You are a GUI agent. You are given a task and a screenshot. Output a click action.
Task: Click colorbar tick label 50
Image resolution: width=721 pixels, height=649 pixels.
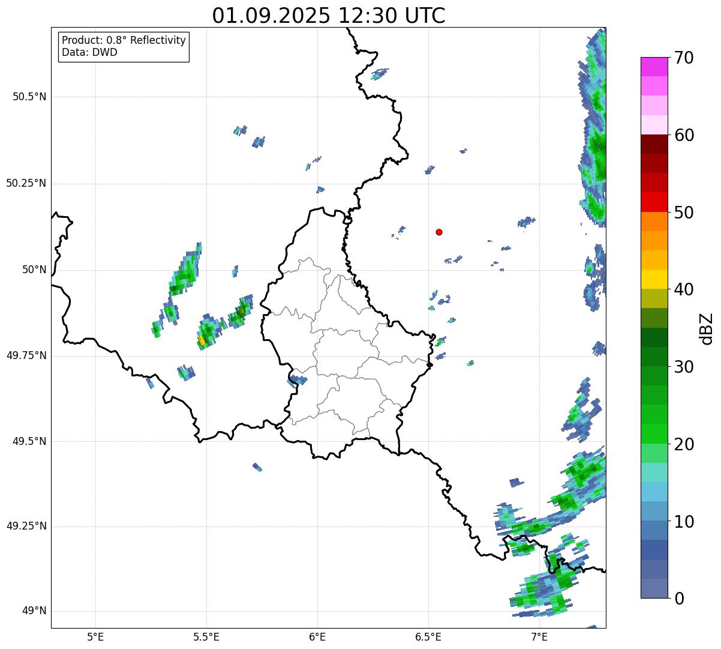coord(684,213)
